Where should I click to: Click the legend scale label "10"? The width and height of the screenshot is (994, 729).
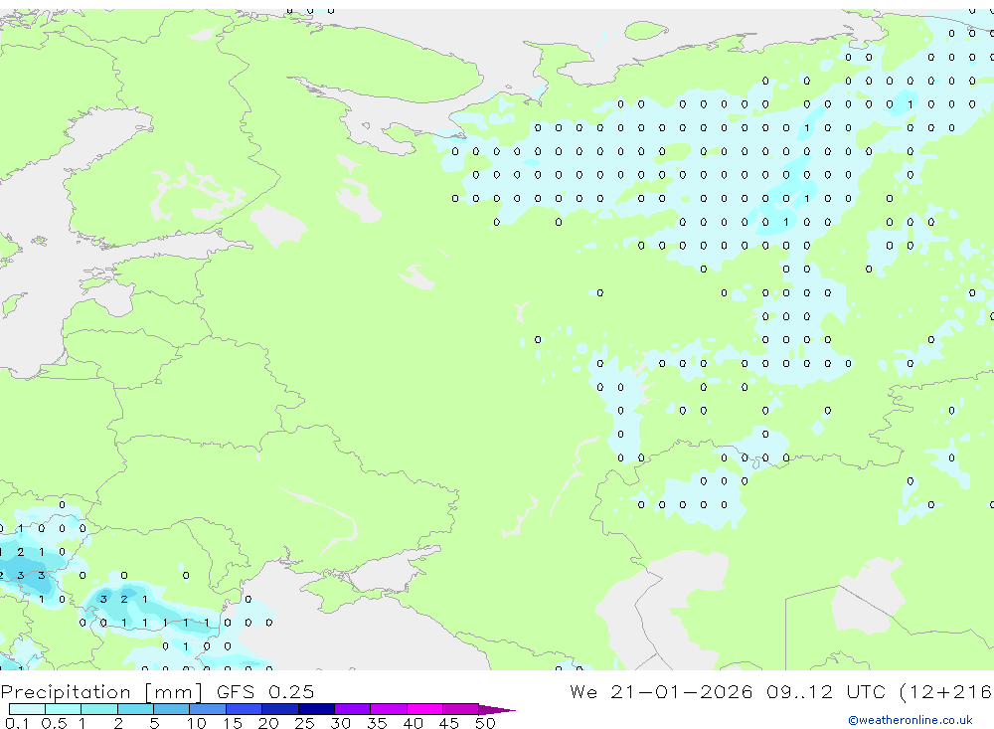(x=197, y=723)
